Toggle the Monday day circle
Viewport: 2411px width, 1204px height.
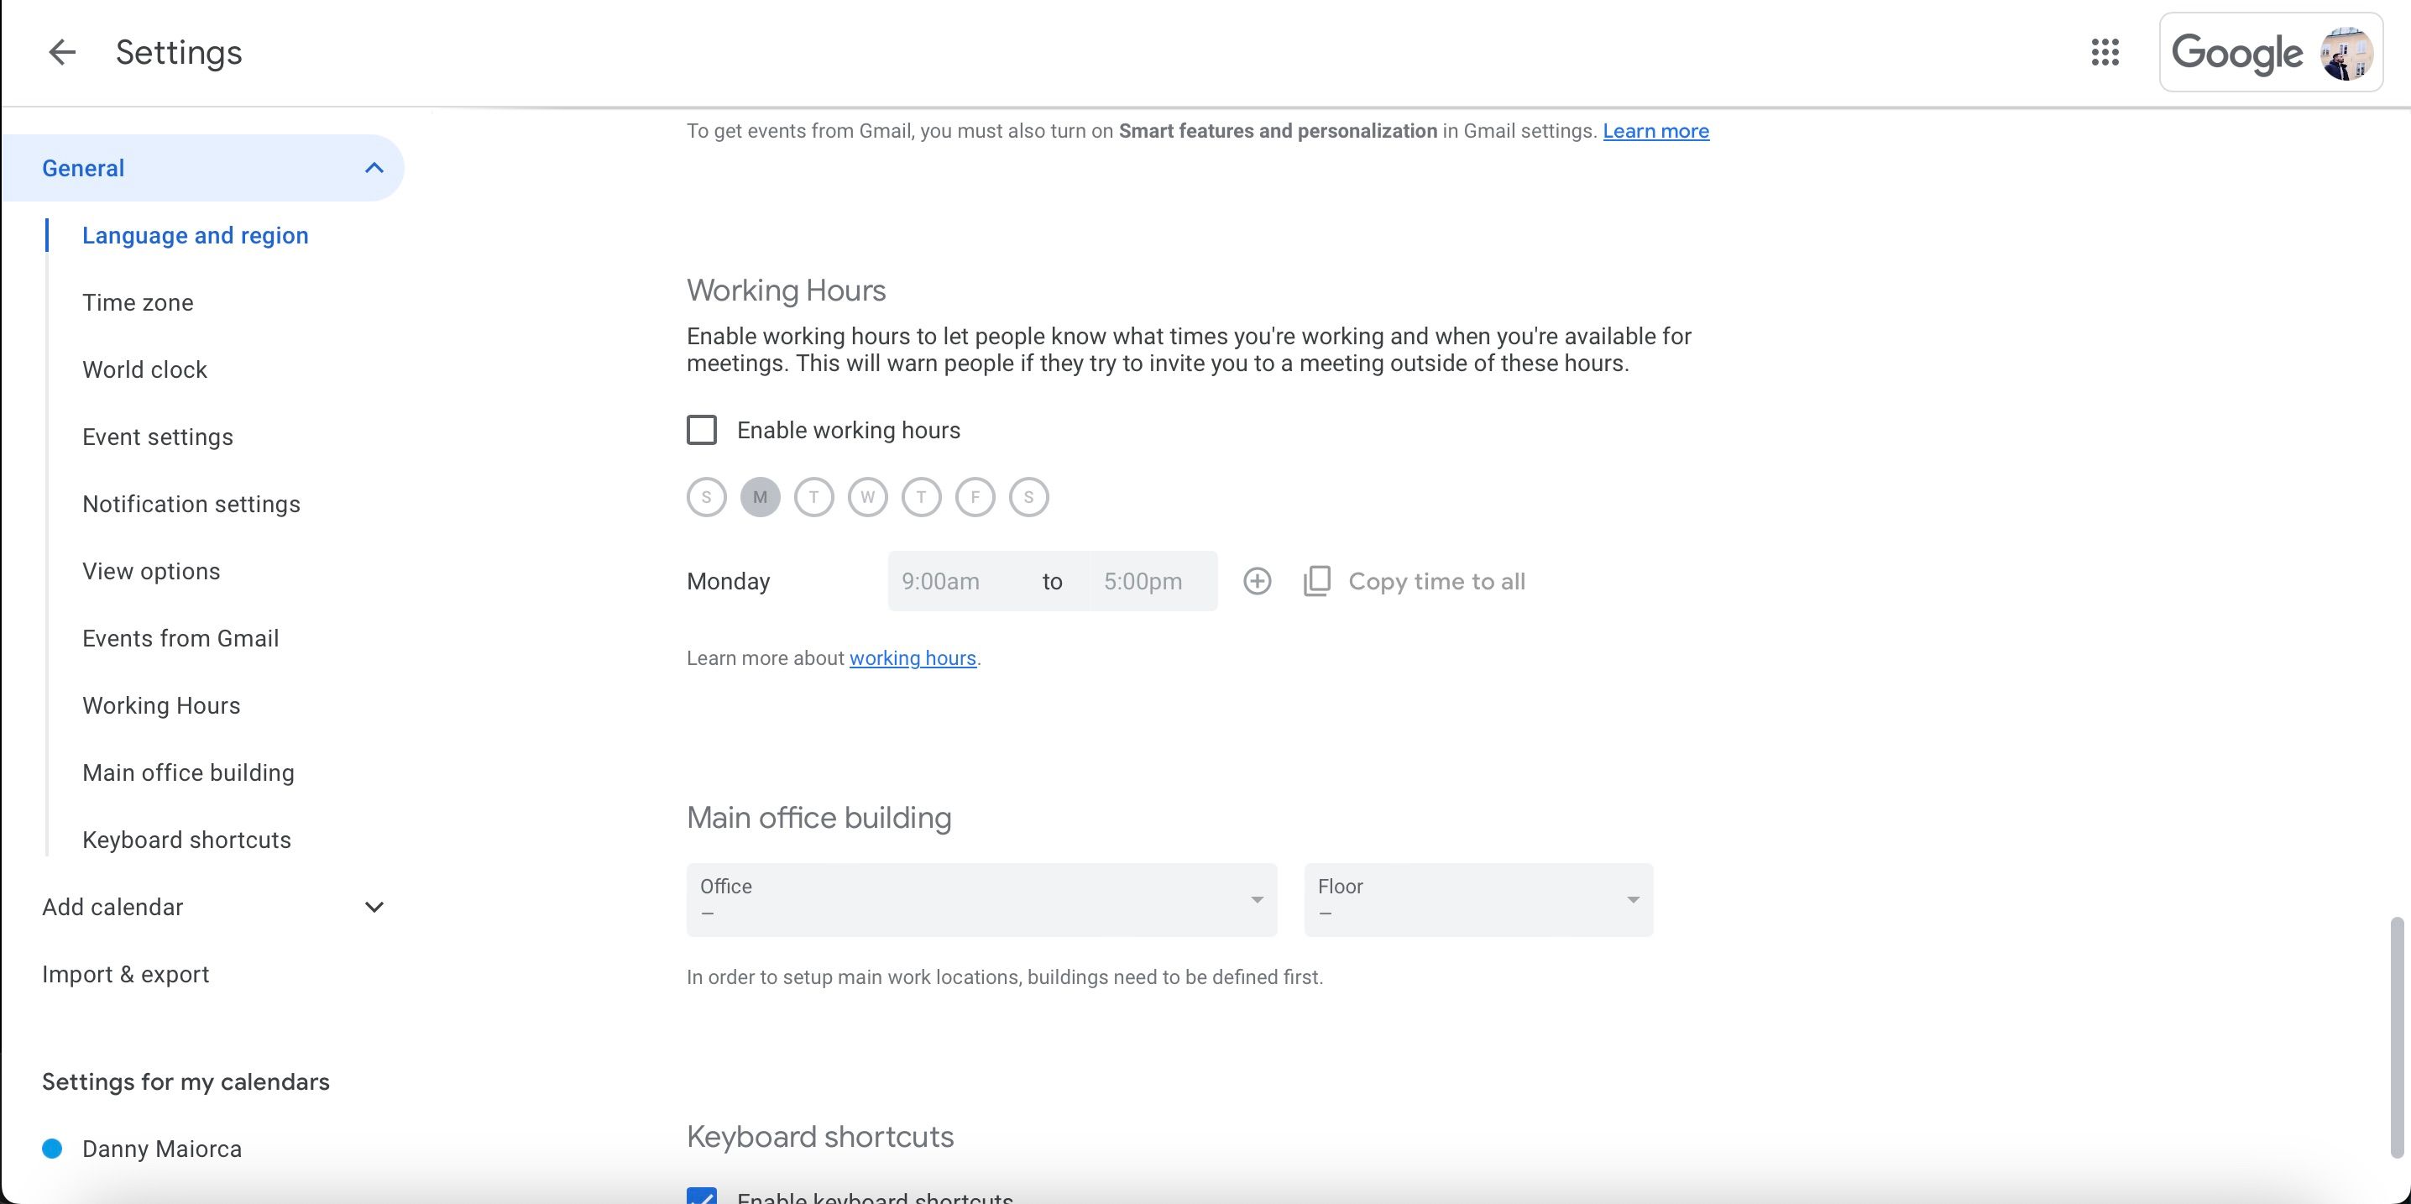[x=760, y=497]
